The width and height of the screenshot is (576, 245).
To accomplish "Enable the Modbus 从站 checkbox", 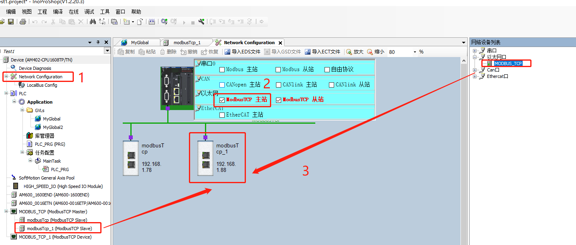I will pos(278,69).
